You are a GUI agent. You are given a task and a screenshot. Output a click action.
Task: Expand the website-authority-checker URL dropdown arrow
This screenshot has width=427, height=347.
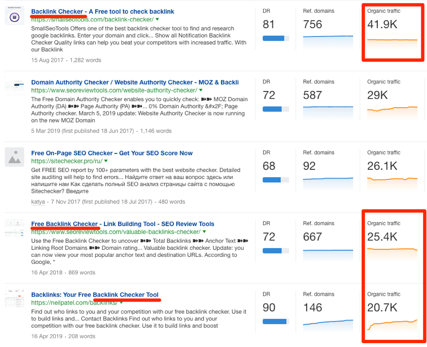click(x=201, y=90)
